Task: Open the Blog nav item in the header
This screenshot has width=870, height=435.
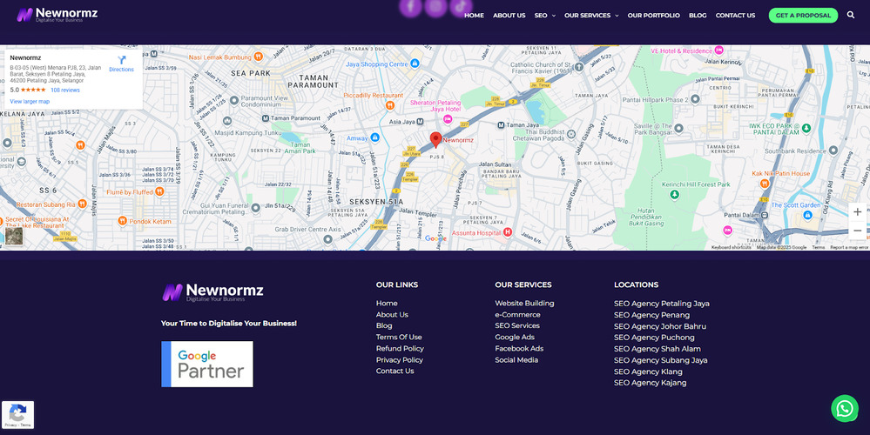Action: 698,16
